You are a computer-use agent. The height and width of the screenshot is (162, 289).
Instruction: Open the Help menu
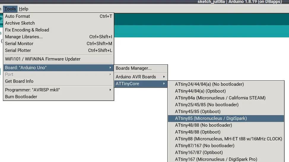click(24, 9)
